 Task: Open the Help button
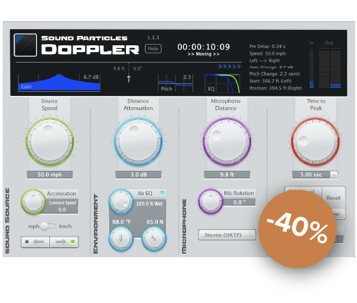pyautogui.click(x=153, y=49)
